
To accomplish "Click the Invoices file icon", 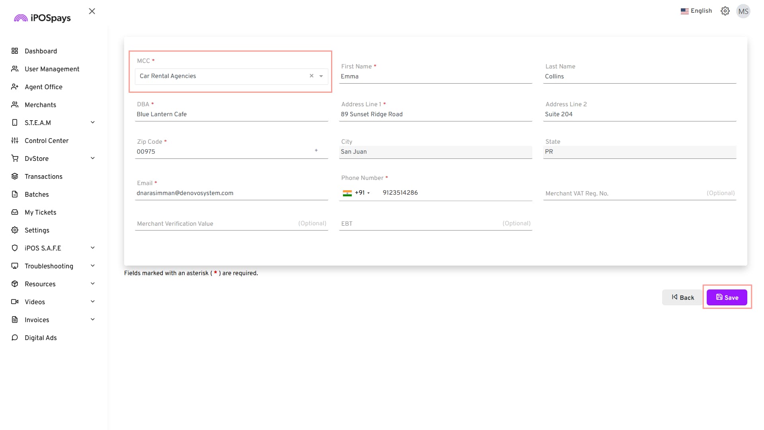I will [15, 320].
